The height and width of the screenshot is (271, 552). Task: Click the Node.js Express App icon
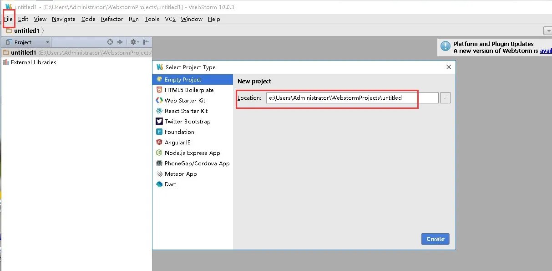(x=159, y=153)
